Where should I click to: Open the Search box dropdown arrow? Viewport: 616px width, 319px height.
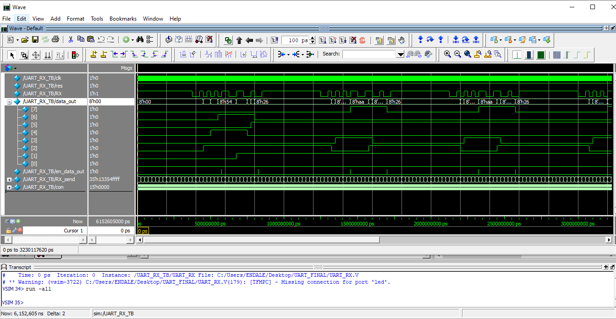400,55
